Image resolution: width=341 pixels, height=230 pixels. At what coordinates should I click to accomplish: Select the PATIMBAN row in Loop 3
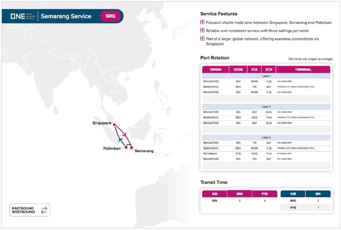coord(266,154)
